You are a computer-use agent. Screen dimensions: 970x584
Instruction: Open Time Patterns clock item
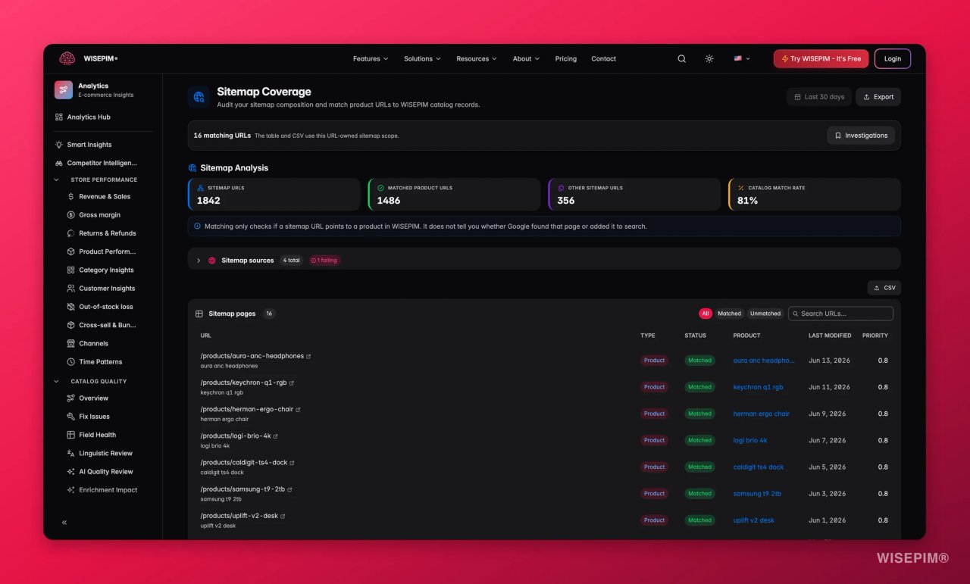[95, 361]
